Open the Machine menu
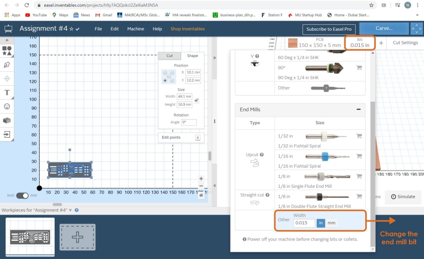424x259 pixels. 136,29
